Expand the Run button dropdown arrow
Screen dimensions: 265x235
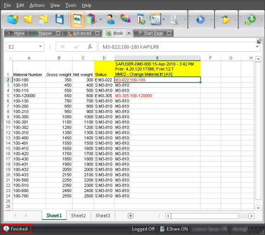[x=211, y=19]
